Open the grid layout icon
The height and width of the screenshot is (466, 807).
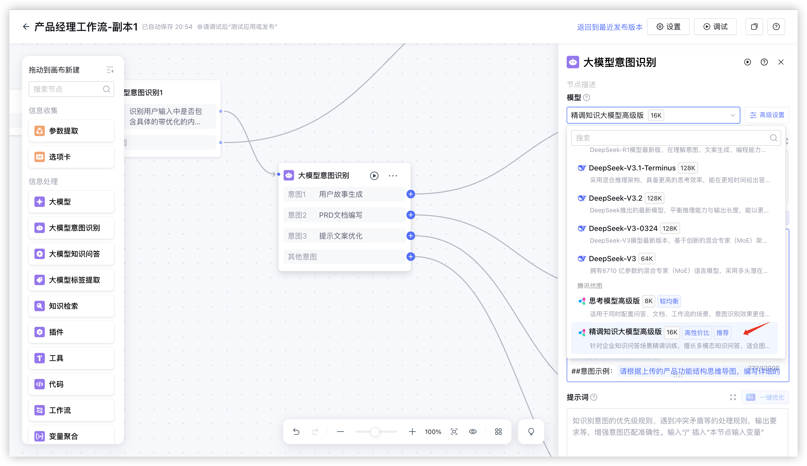click(498, 432)
